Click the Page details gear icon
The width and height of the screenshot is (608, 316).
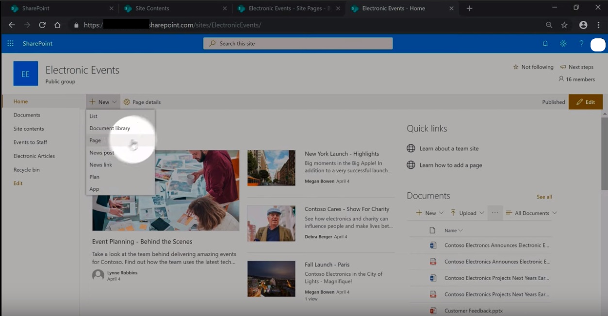click(x=127, y=102)
